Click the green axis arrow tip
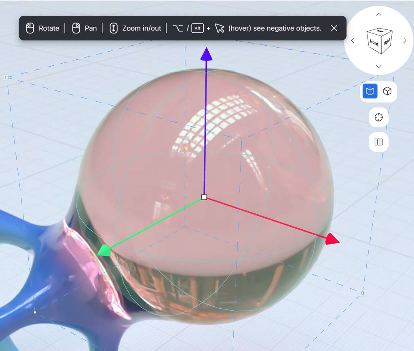 coord(103,251)
